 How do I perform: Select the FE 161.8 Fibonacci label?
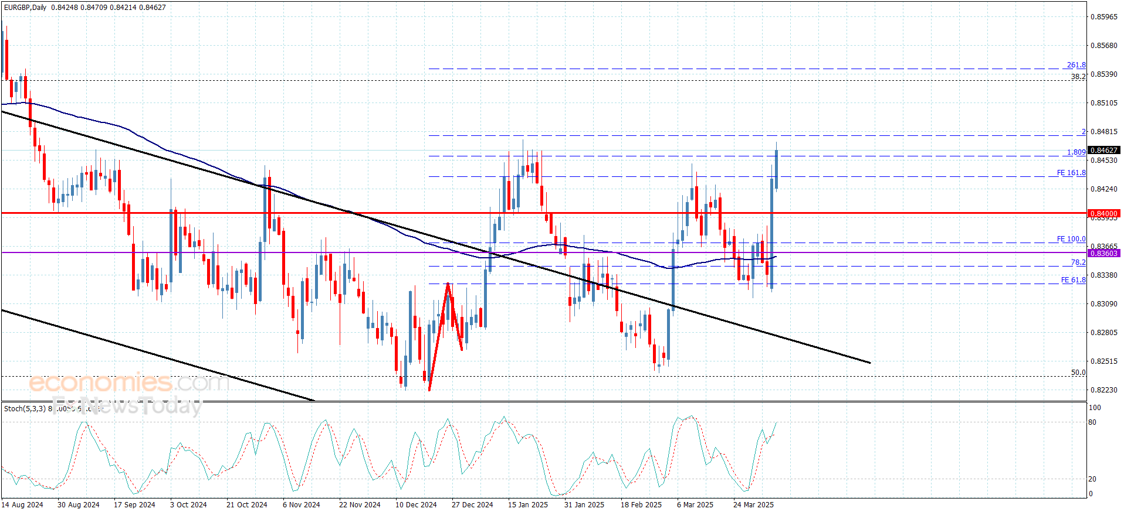[1071, 173]
